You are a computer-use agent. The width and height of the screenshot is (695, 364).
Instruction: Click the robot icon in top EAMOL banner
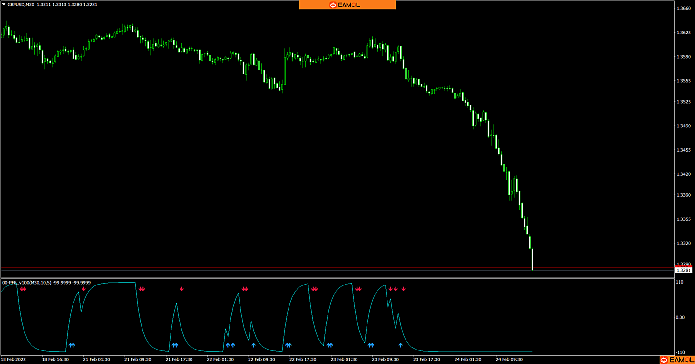coord(333,5)
